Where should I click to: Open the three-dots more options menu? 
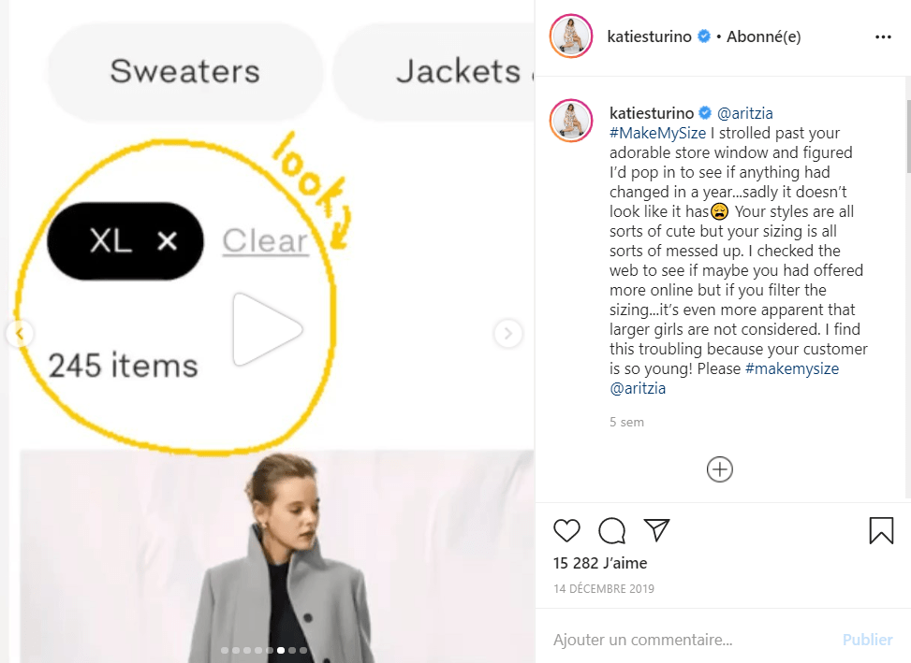(883, 36)
